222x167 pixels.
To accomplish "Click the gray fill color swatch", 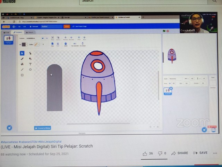I will point(24,44).
